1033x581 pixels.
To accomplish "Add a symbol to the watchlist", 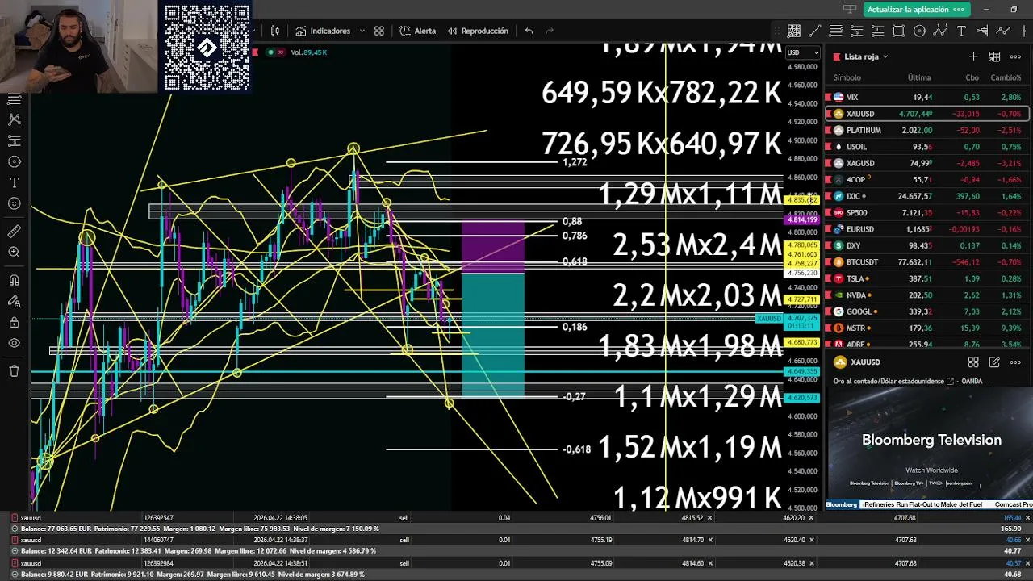I will [973, 56].
